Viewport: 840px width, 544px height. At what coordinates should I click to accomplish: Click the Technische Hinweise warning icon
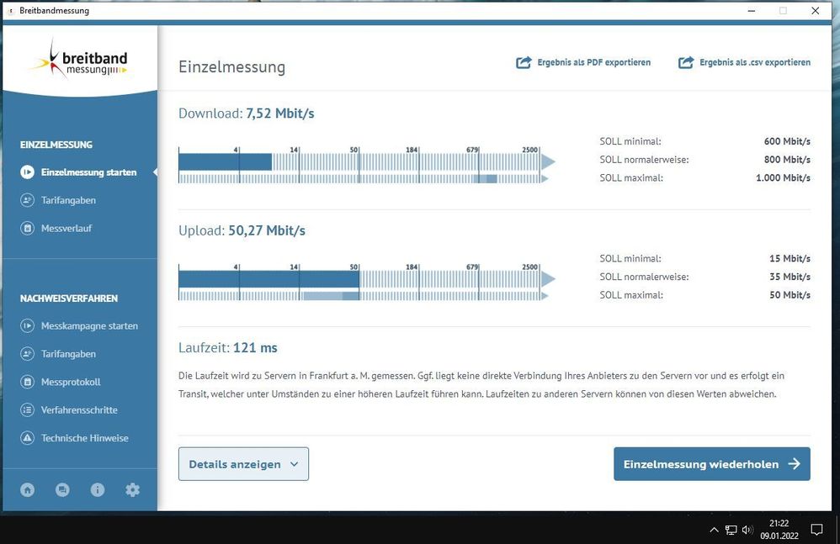click(27, 437)
